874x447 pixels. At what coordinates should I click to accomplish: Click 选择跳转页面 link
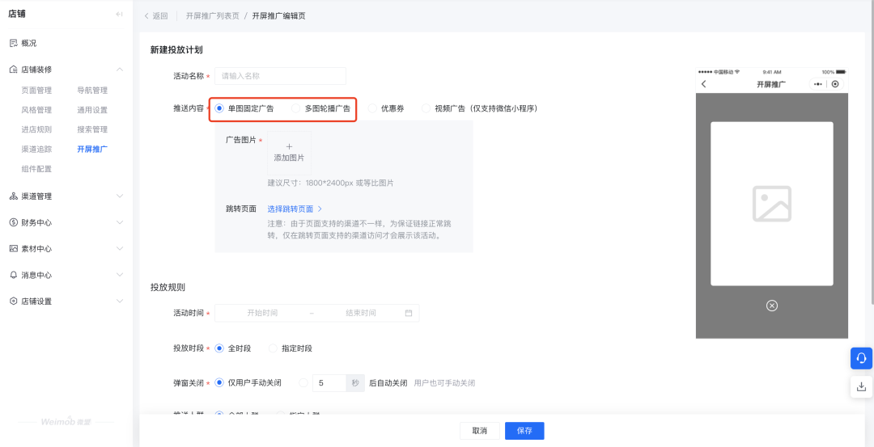[x=295, y=209]
